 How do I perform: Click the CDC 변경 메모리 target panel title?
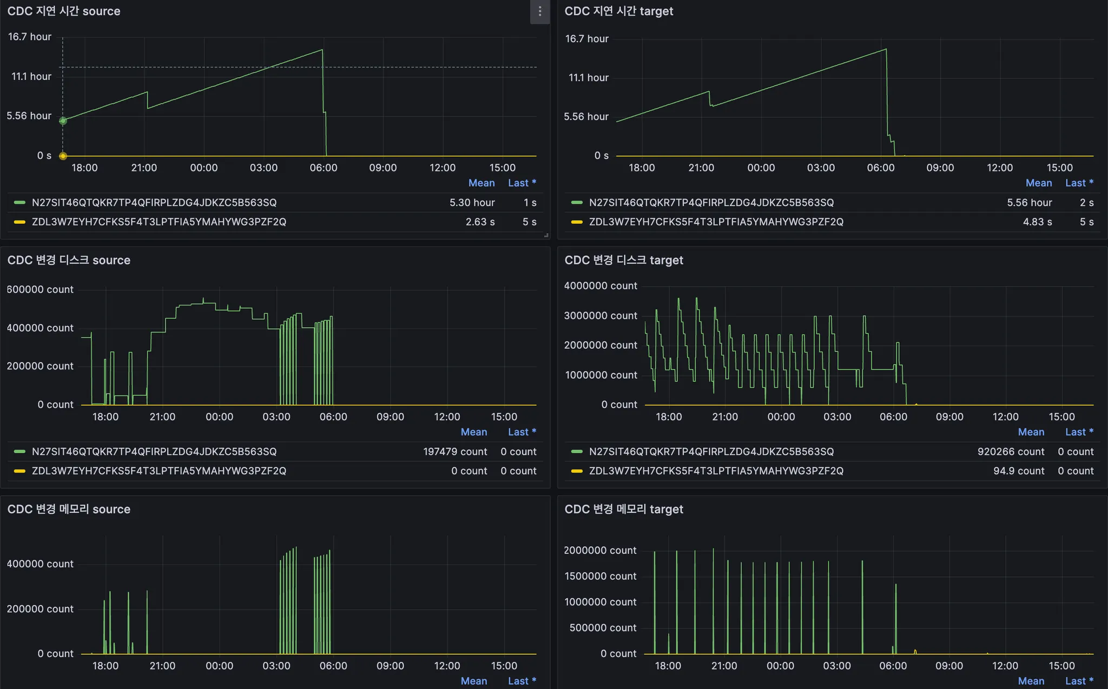coord(623,509)
